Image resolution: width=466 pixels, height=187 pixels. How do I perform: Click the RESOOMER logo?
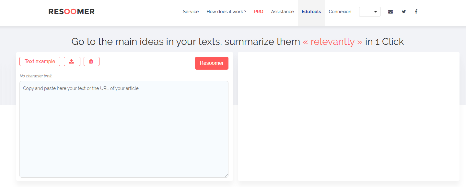tap(72, 12)
